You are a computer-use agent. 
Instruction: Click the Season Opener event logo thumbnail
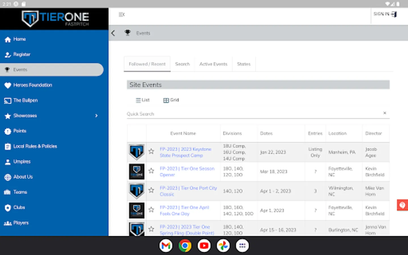click(x=137, y=171)
